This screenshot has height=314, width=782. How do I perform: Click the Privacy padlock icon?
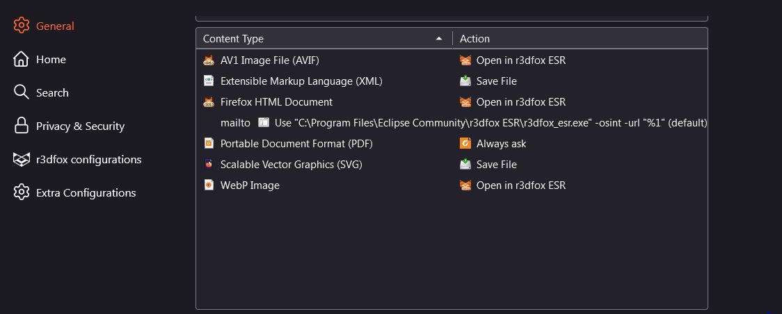tap(21, 126)
